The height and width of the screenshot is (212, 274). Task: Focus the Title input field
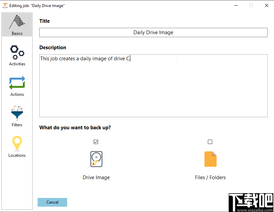coord(153,32)
